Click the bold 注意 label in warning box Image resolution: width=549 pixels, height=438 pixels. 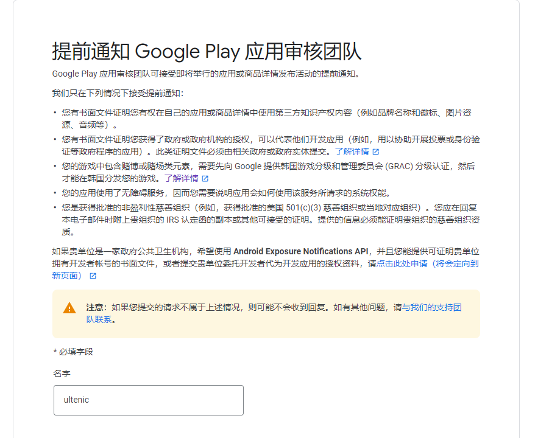click(96, 308)
